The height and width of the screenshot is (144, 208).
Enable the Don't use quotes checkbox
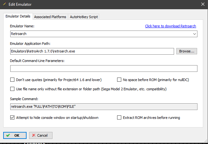(13, 80)
